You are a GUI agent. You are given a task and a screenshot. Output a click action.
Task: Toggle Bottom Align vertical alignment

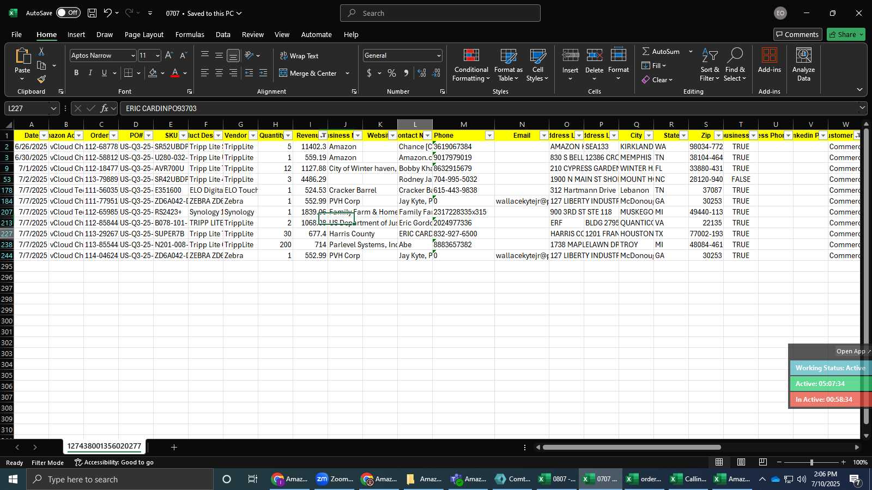tap(233, 56)
